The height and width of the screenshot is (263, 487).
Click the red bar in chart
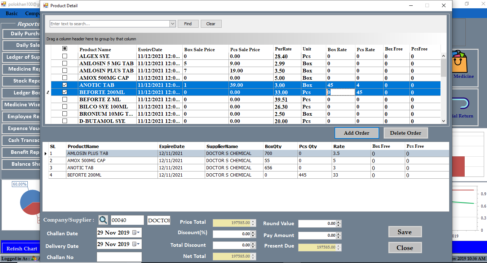click(x=458, y=167)
